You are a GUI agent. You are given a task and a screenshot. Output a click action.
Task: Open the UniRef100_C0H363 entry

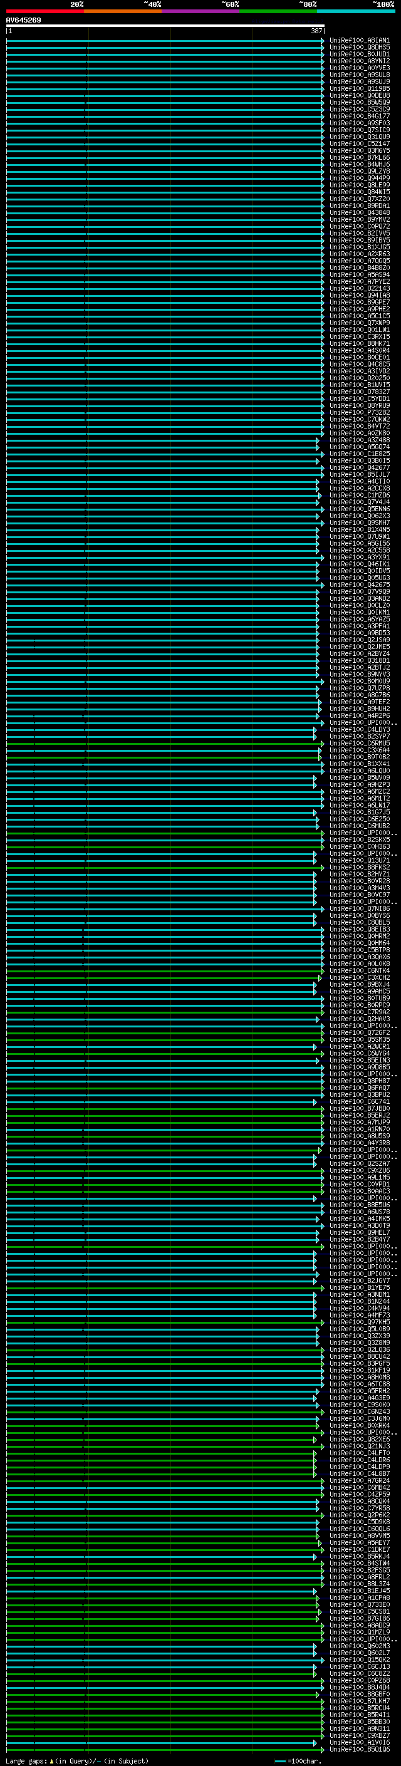coord(359,847)
